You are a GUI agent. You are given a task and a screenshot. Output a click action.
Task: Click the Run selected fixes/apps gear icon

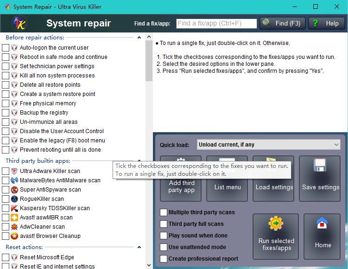pos(276,224)
